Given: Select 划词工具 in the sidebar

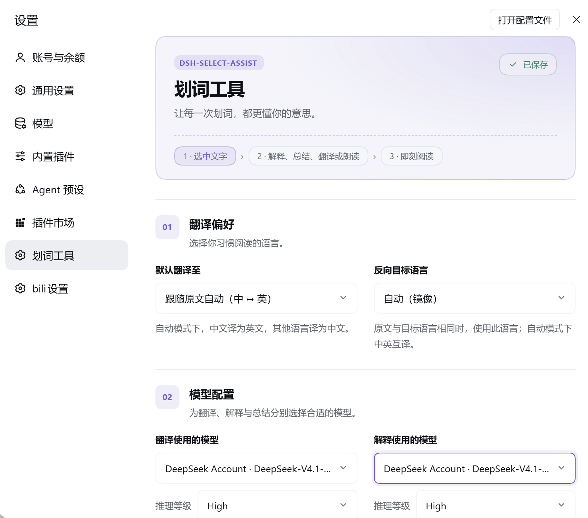Looking at the screenshot, I should tap(67, 255).
